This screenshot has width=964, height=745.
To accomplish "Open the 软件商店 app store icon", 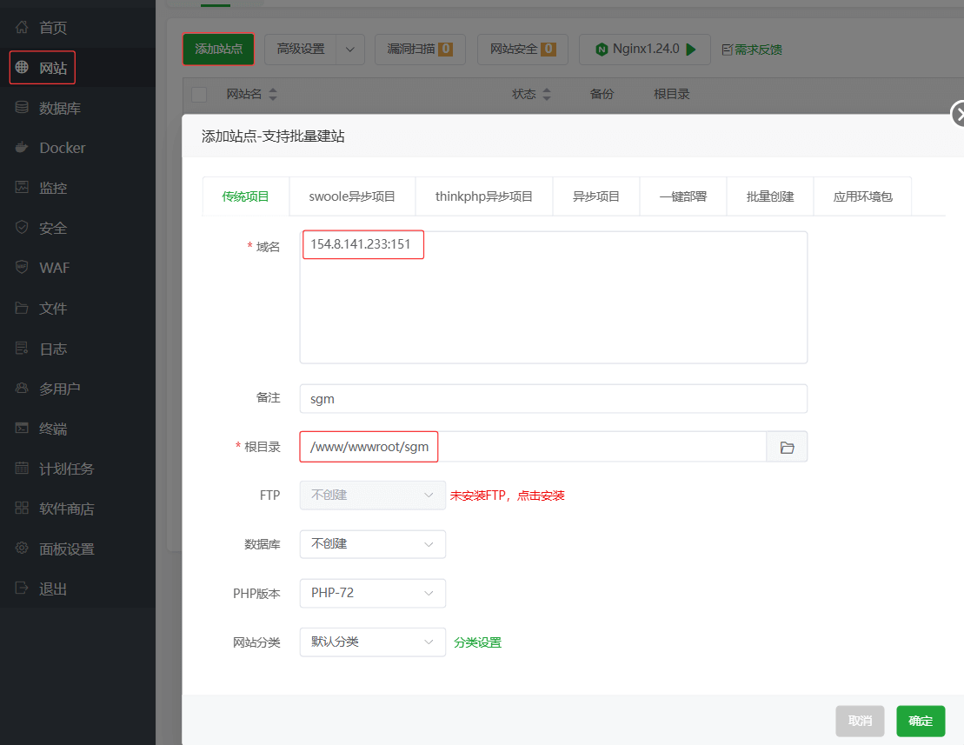I will coord(22,509).
